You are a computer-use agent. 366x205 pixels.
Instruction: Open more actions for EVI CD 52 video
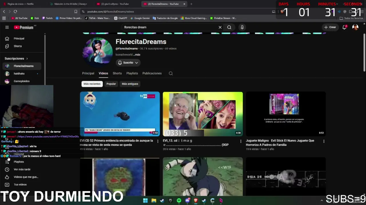158,141
